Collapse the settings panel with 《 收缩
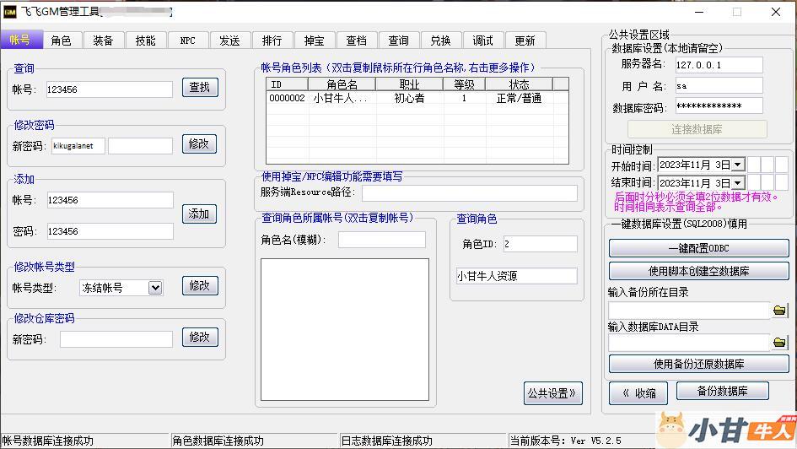This screenshot has height=449, width=797. tap(638, 393)
